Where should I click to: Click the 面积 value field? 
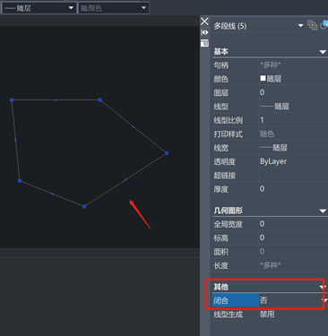293,252
